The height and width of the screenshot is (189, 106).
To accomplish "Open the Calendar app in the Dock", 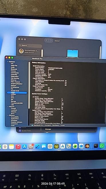I will 5,147.
